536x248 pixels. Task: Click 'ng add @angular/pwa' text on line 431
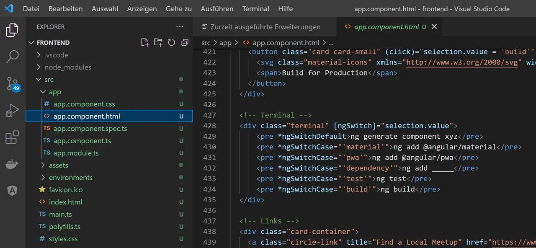coord(412,158)
